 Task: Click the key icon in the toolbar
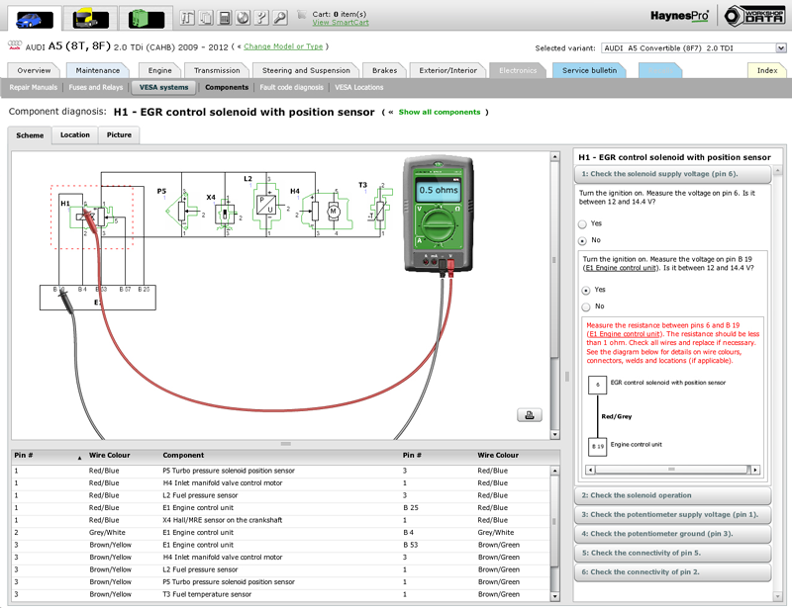[280, 18]
